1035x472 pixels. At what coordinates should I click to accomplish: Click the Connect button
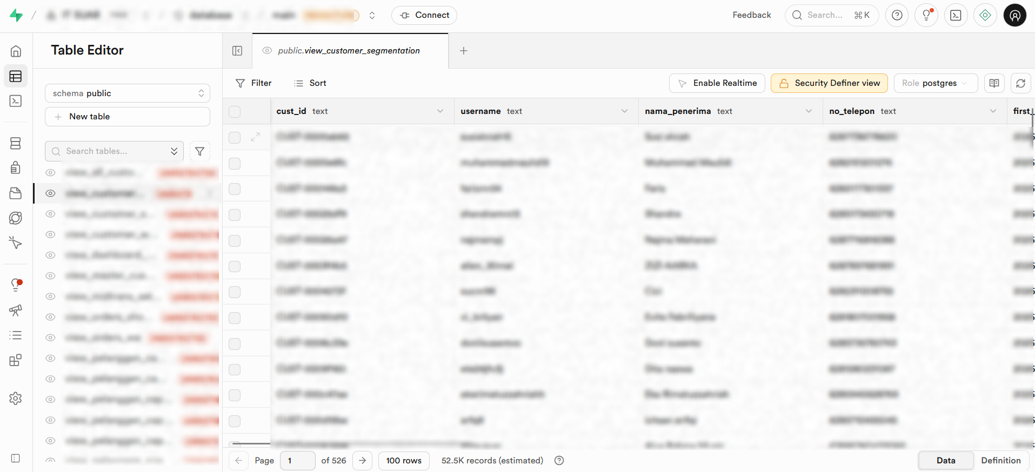pyautogui.click(x=424, y=15)
